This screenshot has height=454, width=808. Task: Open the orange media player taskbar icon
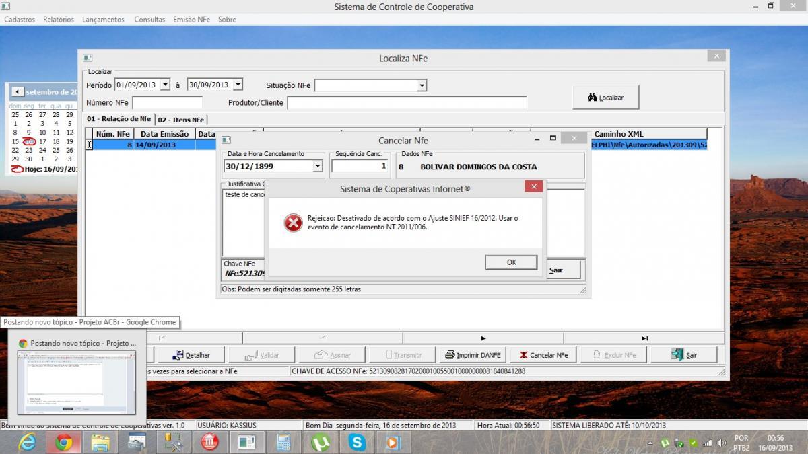(x=393, y=442)
